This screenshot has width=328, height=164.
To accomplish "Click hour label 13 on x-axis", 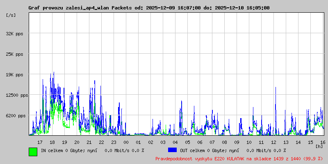I will point(286,142).
